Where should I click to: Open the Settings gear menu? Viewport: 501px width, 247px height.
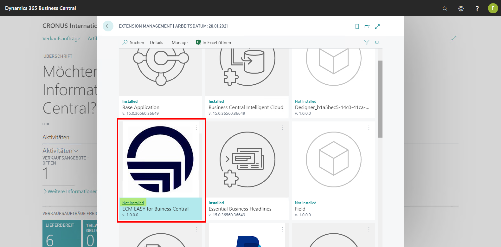pos(461,9)
